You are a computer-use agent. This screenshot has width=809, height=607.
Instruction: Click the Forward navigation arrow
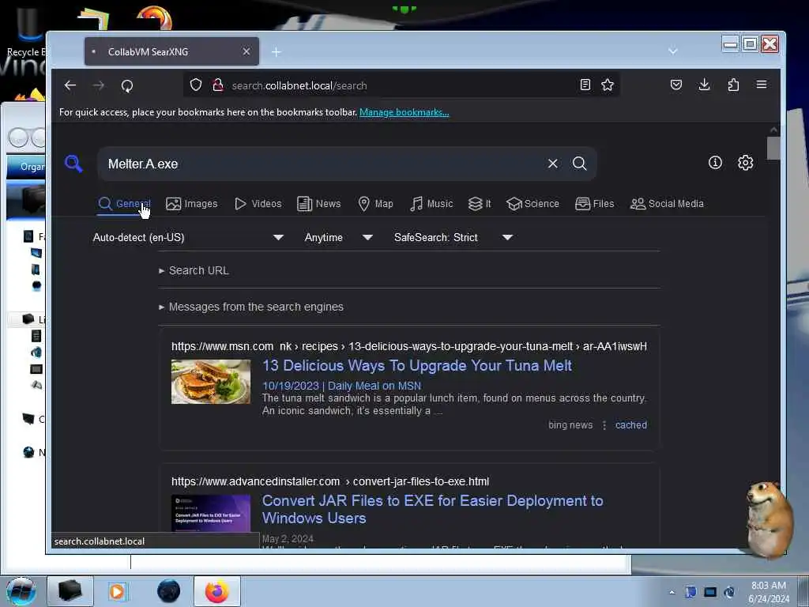[x=99, y=85]
